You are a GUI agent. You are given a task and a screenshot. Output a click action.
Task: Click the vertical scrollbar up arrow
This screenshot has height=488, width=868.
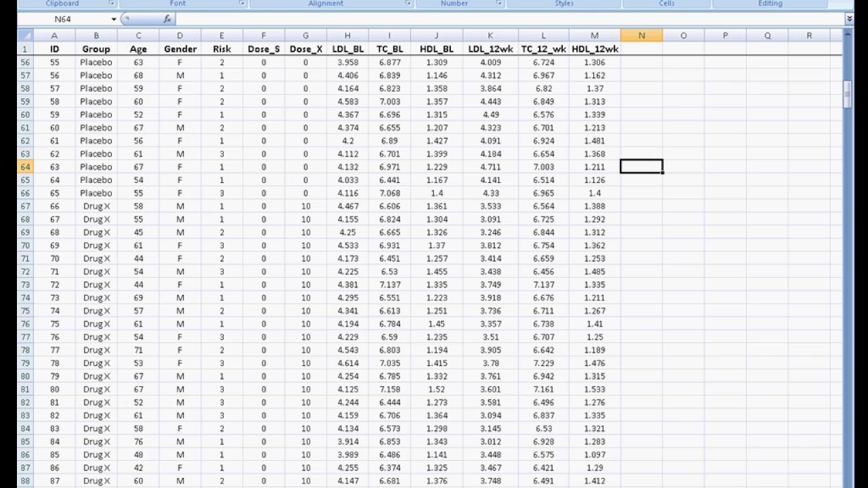pos(848,36)
